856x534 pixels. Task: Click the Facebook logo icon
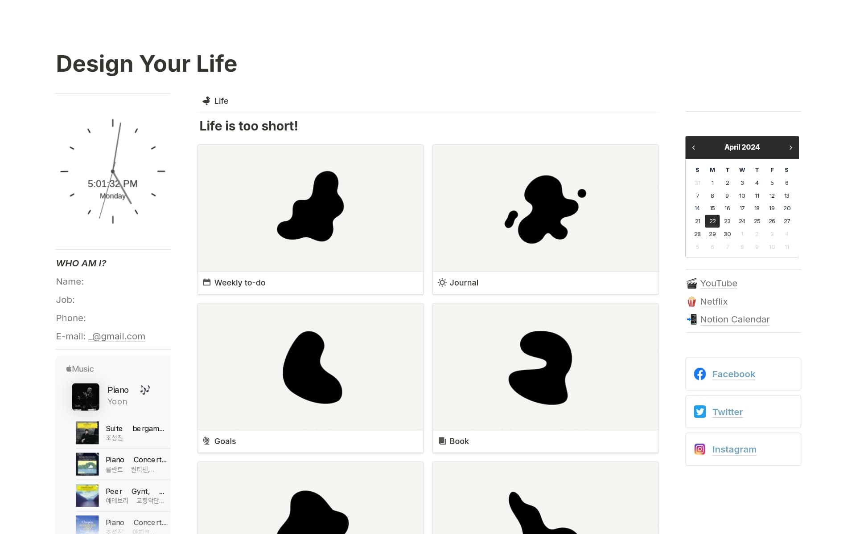[x=700, y=374]
